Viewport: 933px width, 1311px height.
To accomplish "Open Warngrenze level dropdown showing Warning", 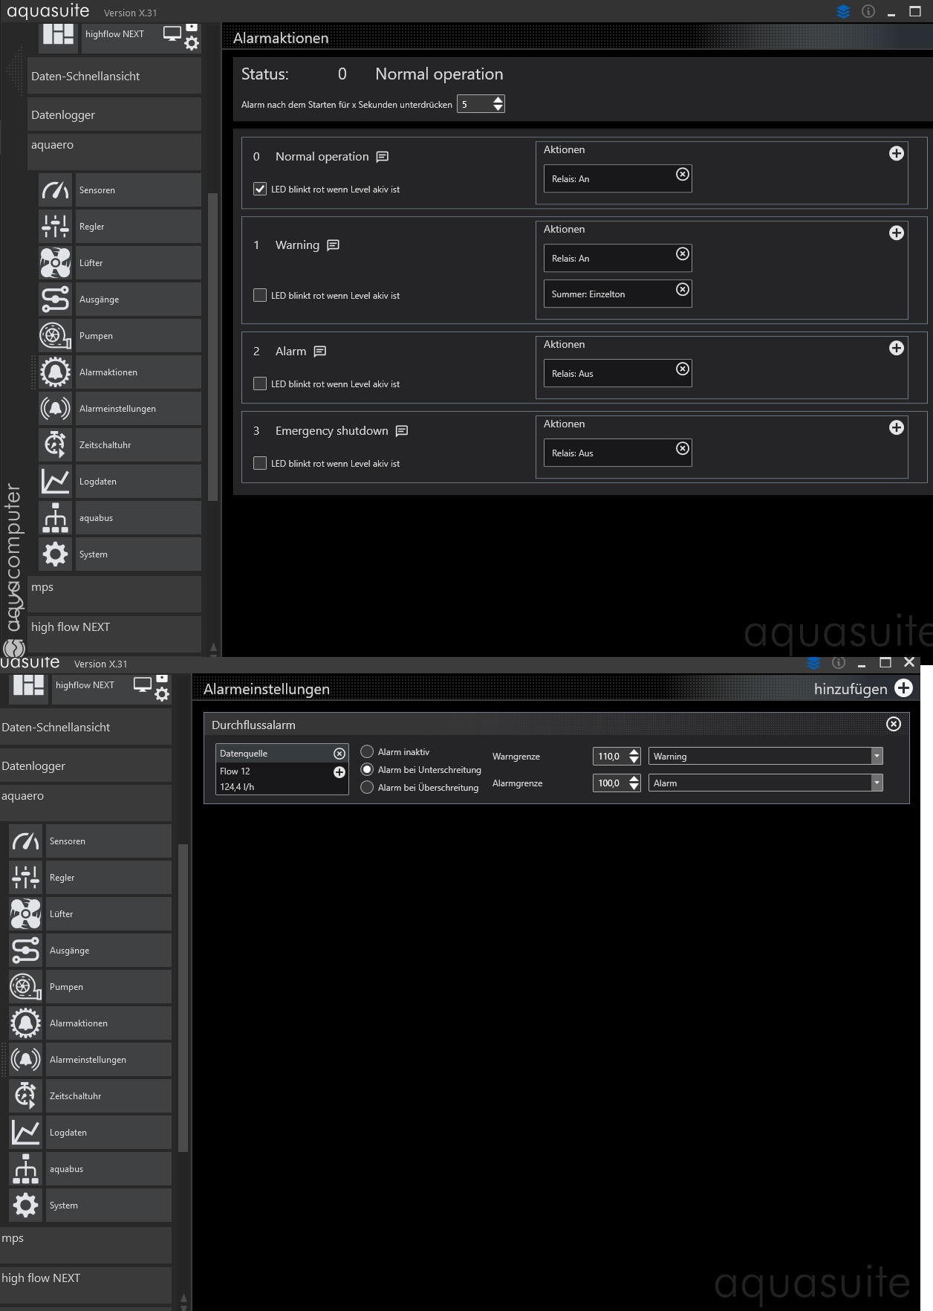I will (766, 756).
